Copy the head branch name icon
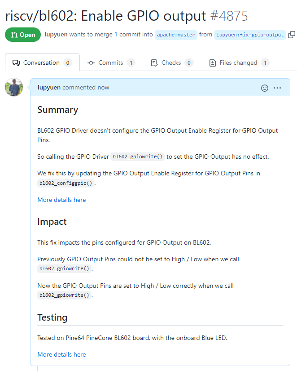Screen dimensions: 297x371 292,35
